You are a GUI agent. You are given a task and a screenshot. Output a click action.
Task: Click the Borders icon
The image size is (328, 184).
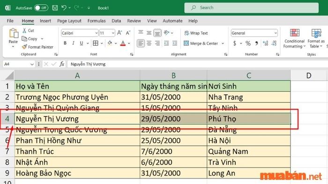click(96, 43)
